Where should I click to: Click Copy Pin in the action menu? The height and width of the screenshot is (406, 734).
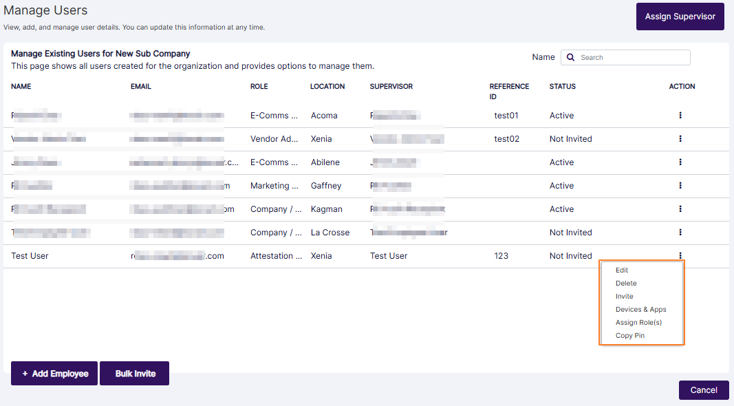click(x=629, y=335)
